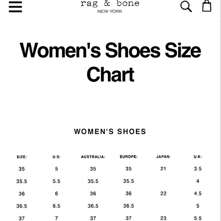Select the SIZE column header
The height and width of the screenshot is (221, 221).
[x=22, y=157]
